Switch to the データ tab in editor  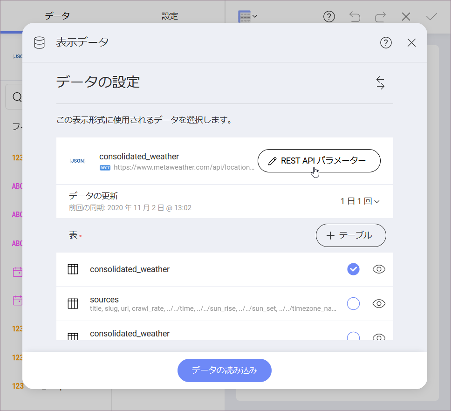pos(57,16)
